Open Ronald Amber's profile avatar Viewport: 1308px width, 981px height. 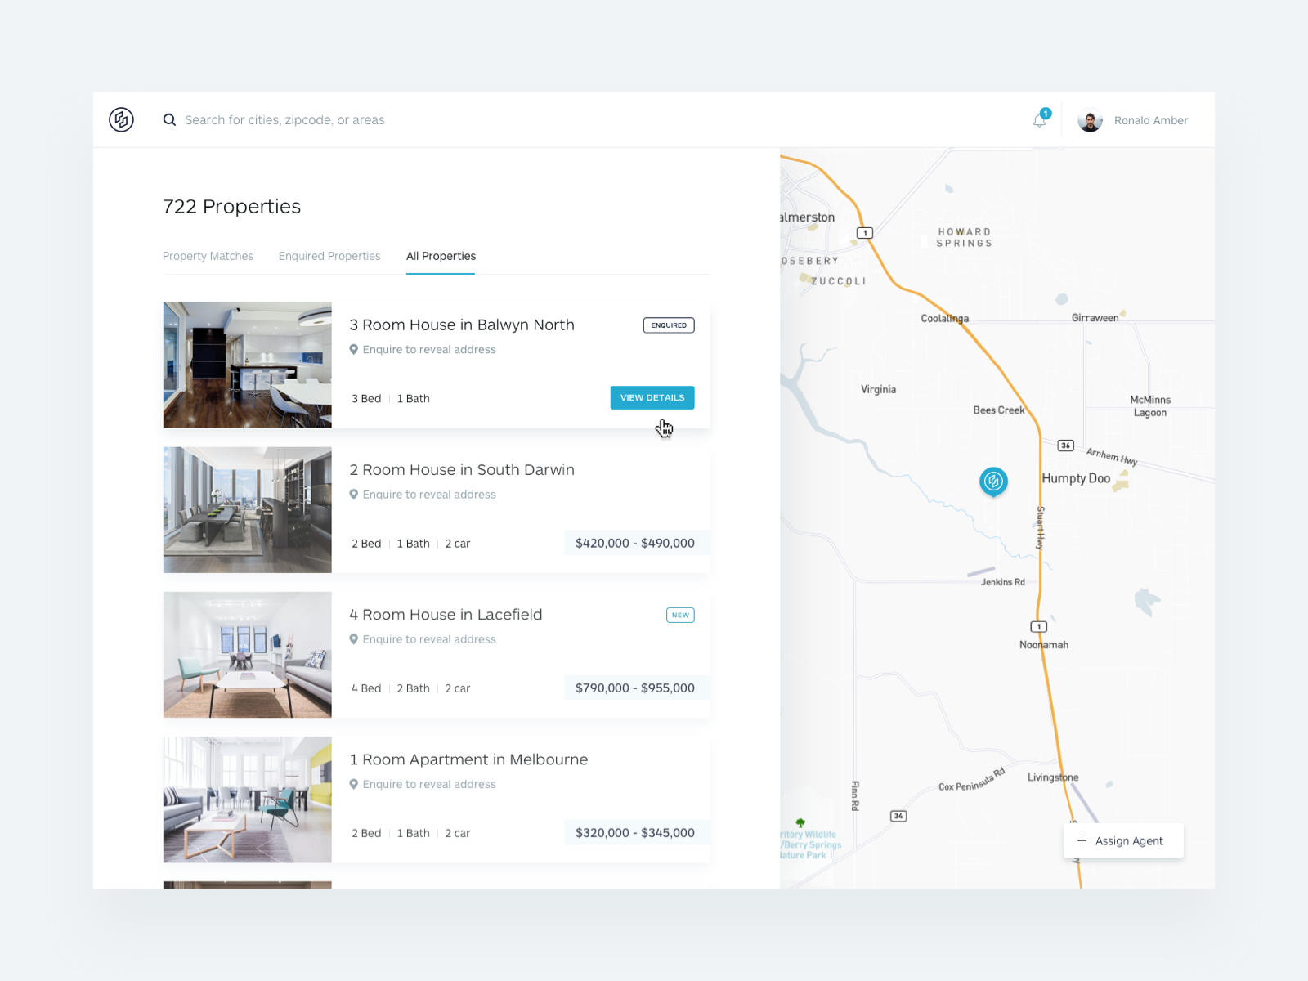(x=1091, y=119)
